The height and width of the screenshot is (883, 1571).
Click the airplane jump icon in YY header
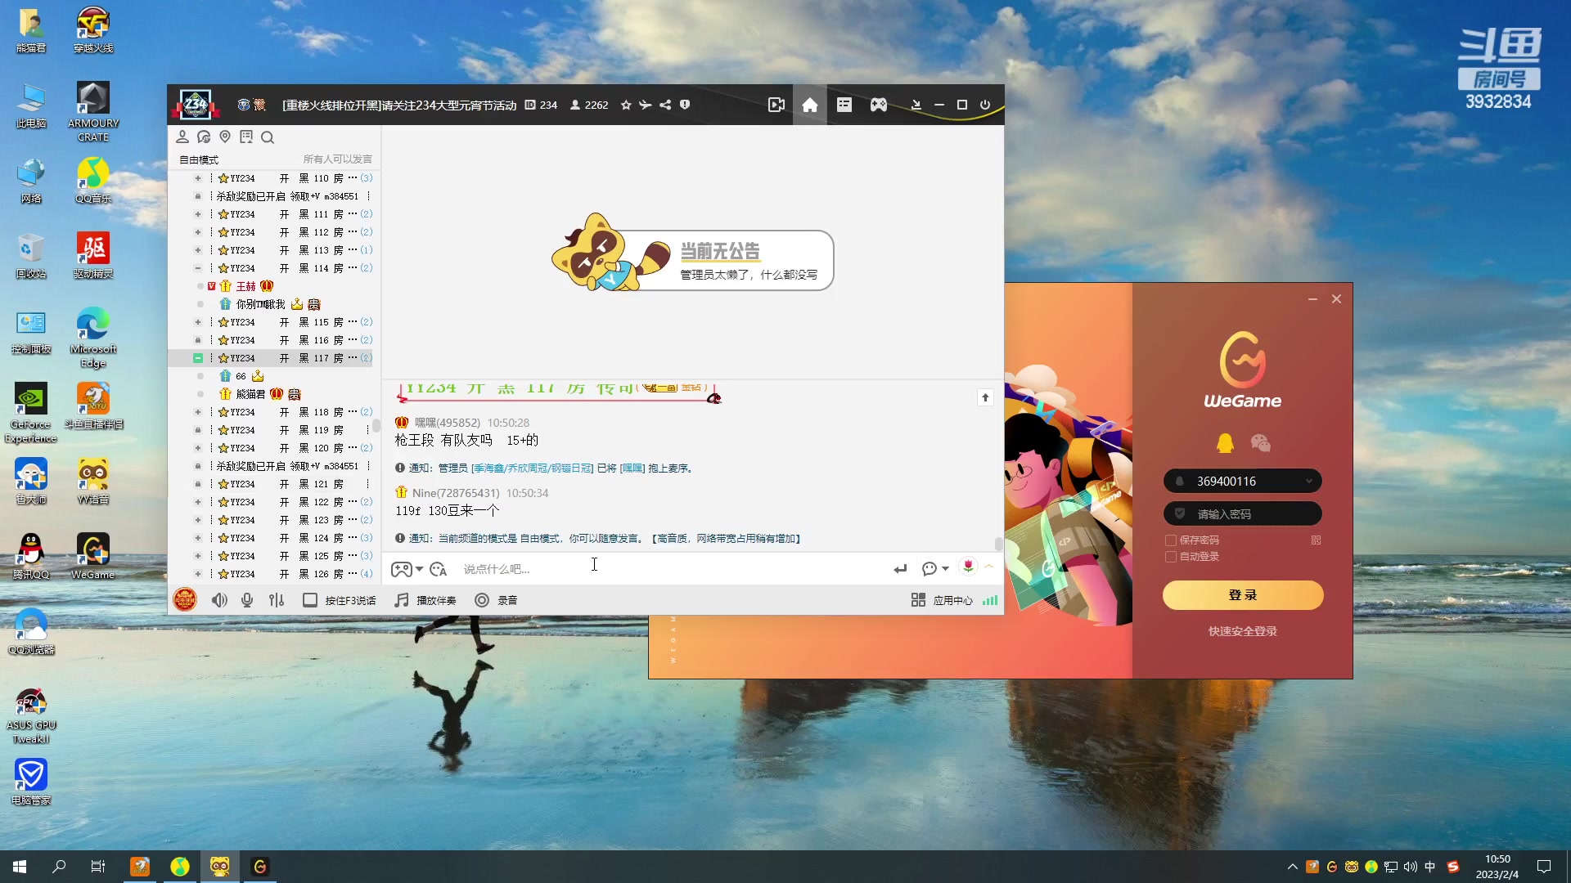[x=646, y=105]
